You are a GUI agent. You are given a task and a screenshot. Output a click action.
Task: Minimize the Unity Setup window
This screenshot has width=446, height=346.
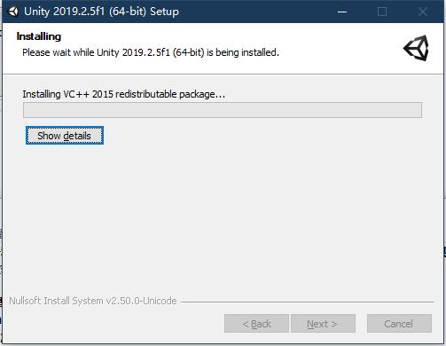342,12
